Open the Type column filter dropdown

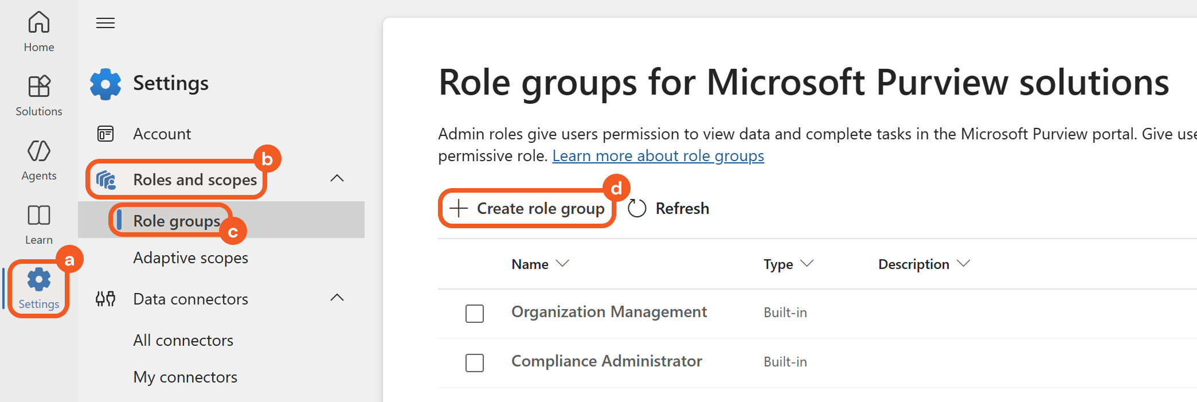click(x=807, y=263)
